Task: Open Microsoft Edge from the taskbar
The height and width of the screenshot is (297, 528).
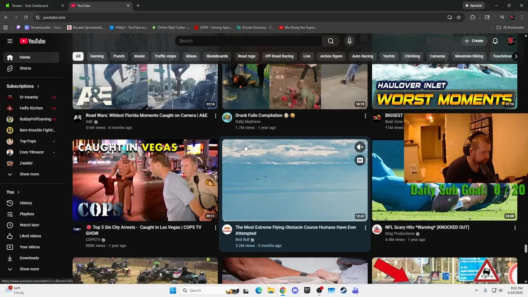Action: [x=259, y=290]
